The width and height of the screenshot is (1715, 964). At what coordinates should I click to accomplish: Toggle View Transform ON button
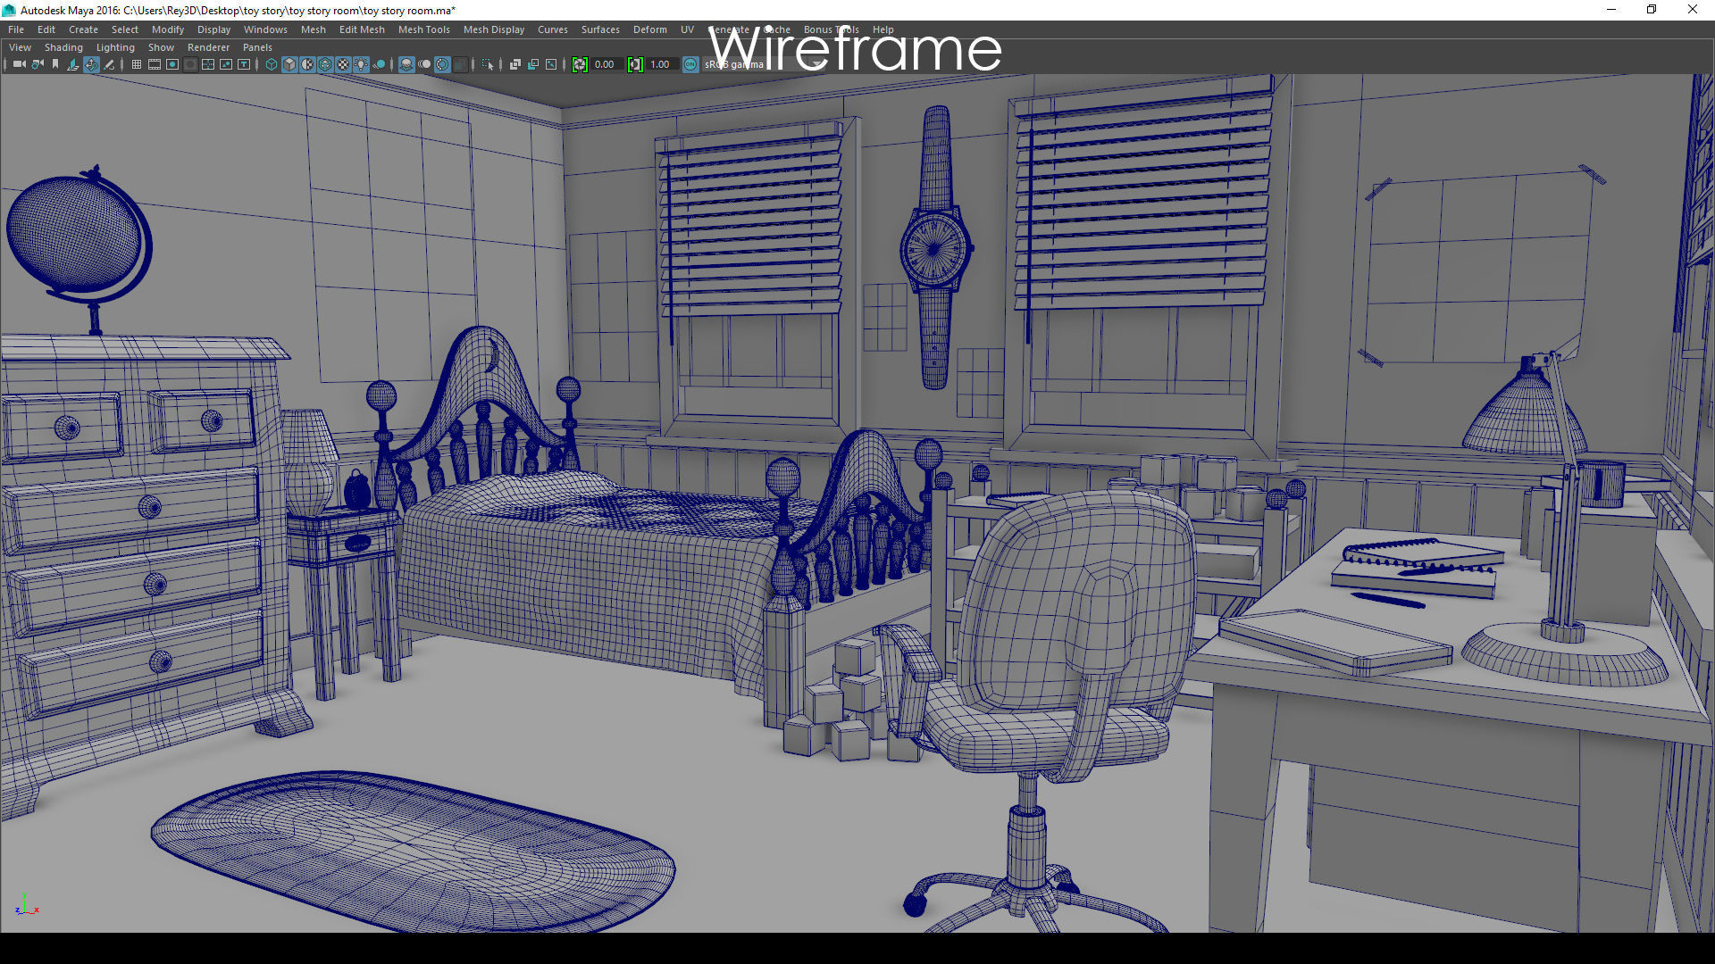tap(690, 64)
